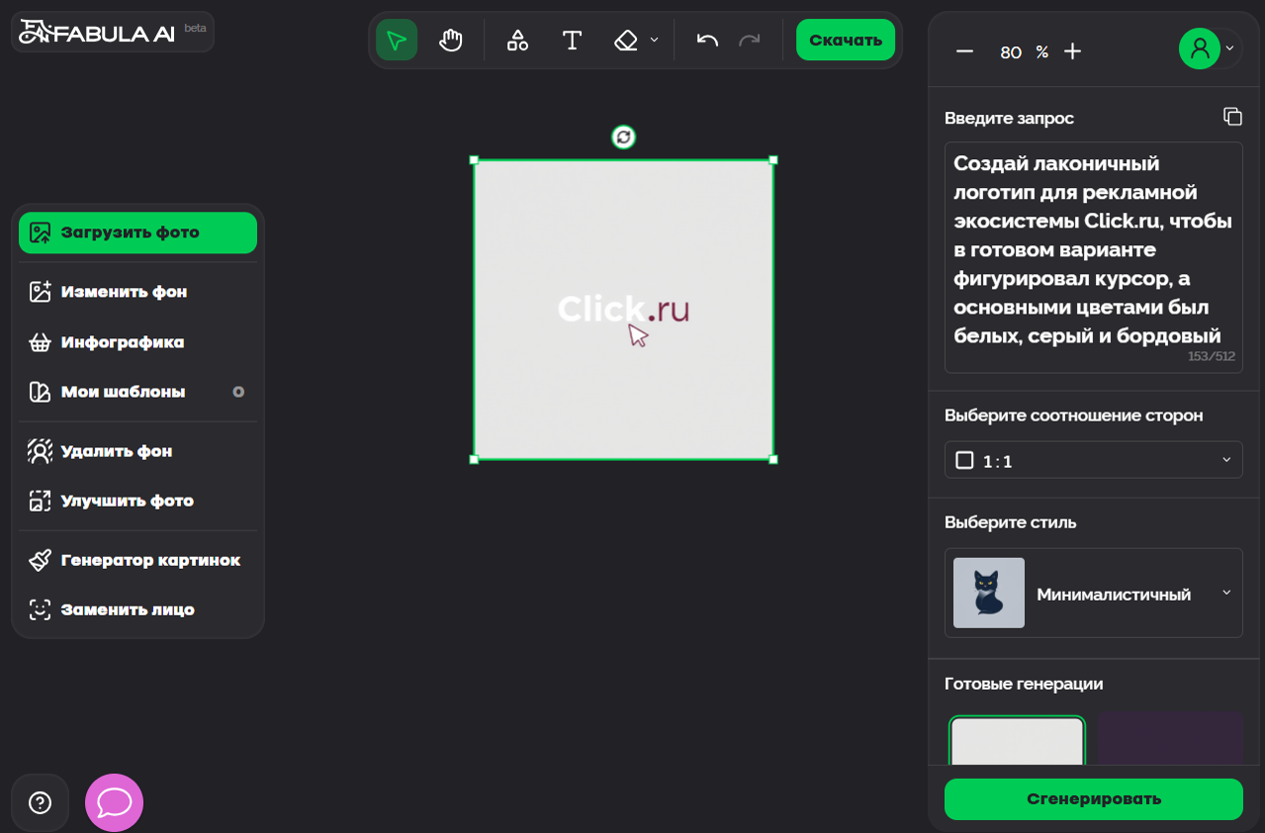Click the Click.ru logo image on canvas
This screenshot has width=1265, height=833.
(x=623, y=310)
